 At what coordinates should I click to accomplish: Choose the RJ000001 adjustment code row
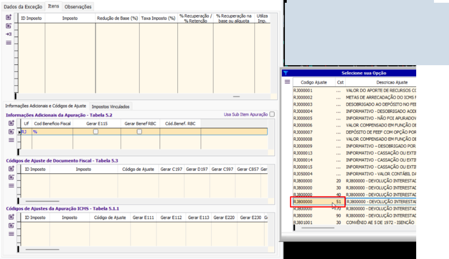pyautogui.click(x=354, y=90)
